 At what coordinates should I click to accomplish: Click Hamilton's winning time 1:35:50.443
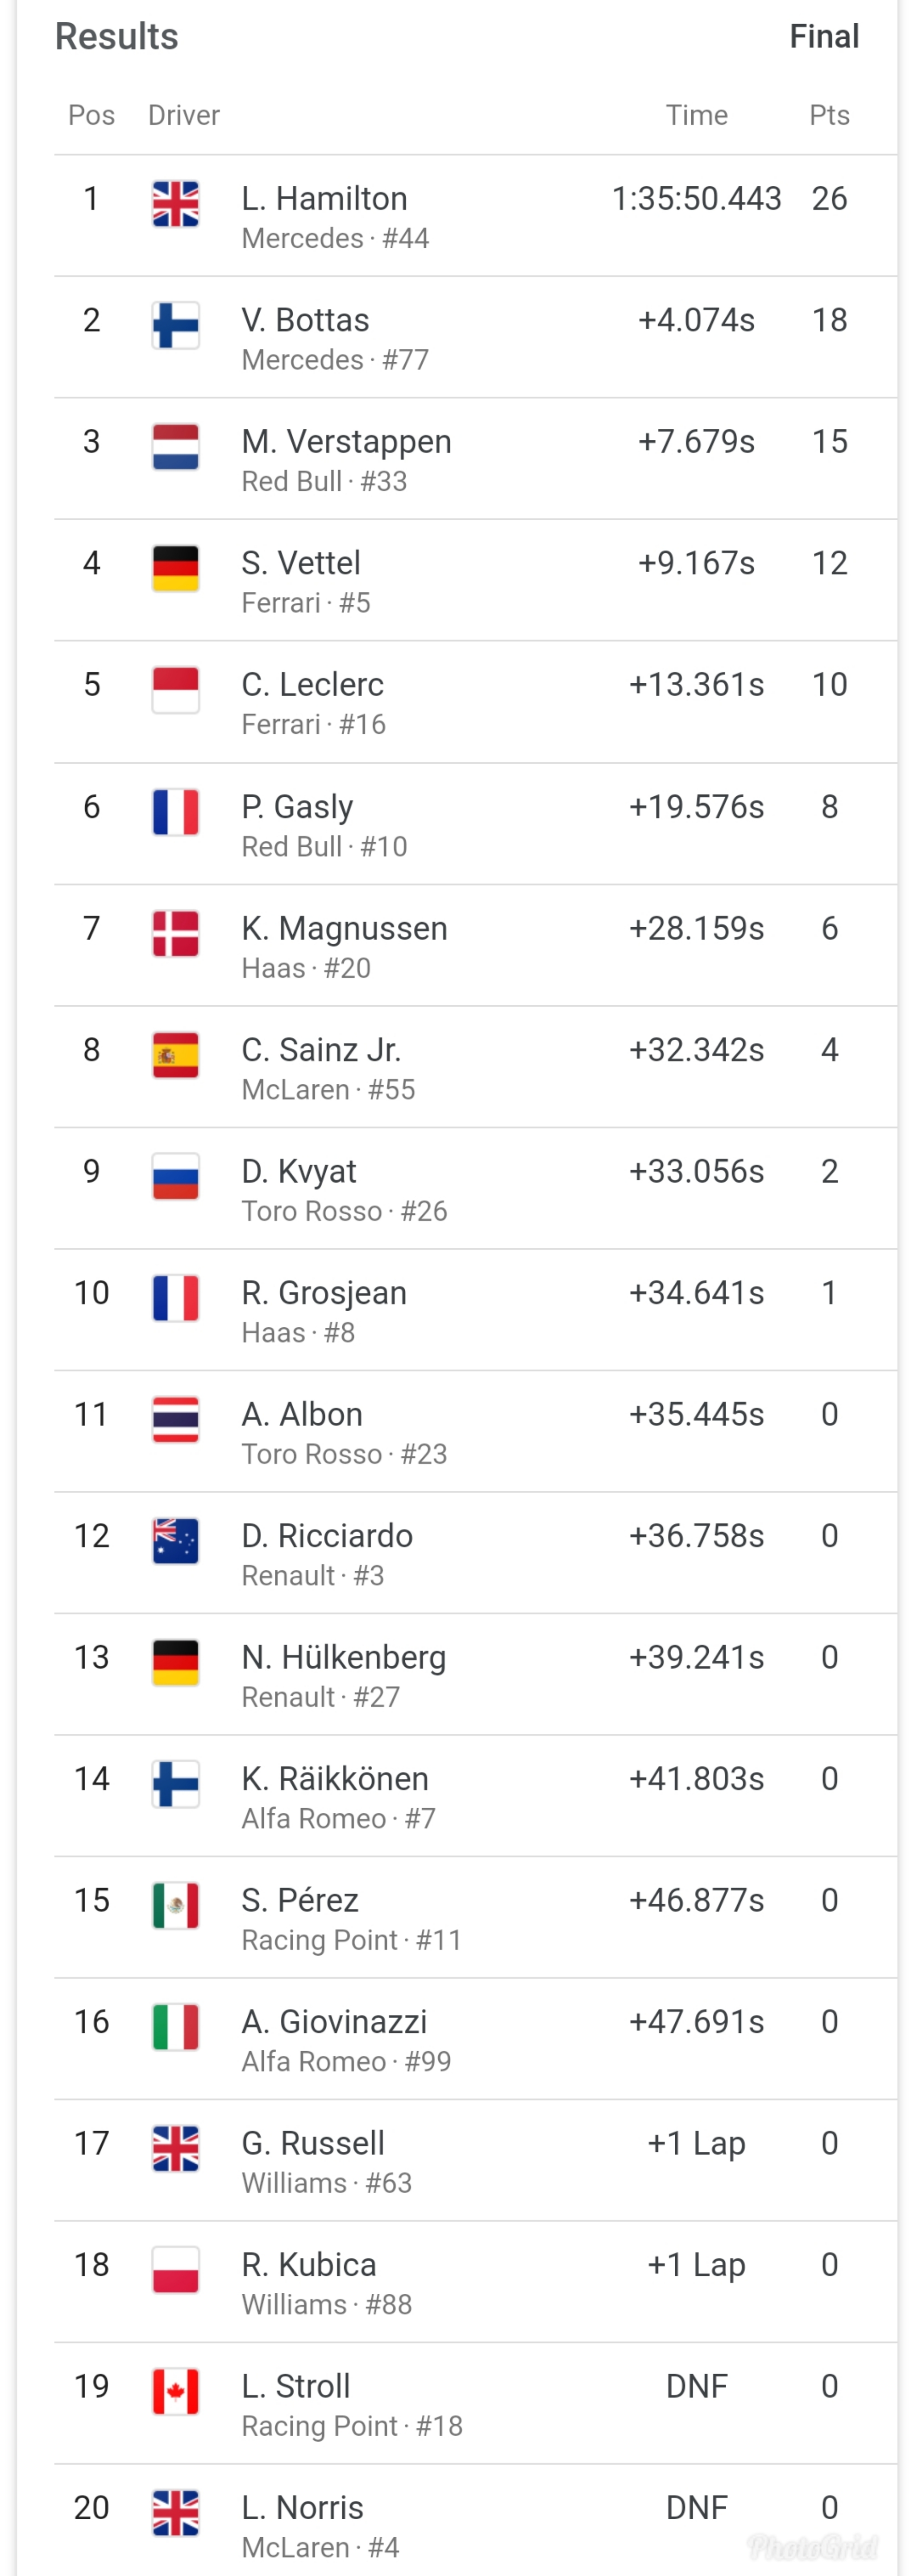click(x=696, y=199)
